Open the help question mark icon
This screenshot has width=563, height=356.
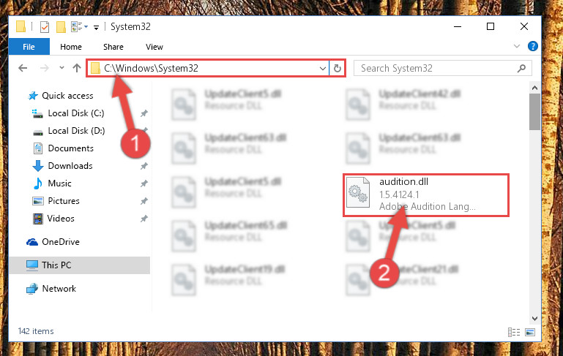tap(532, 46)
